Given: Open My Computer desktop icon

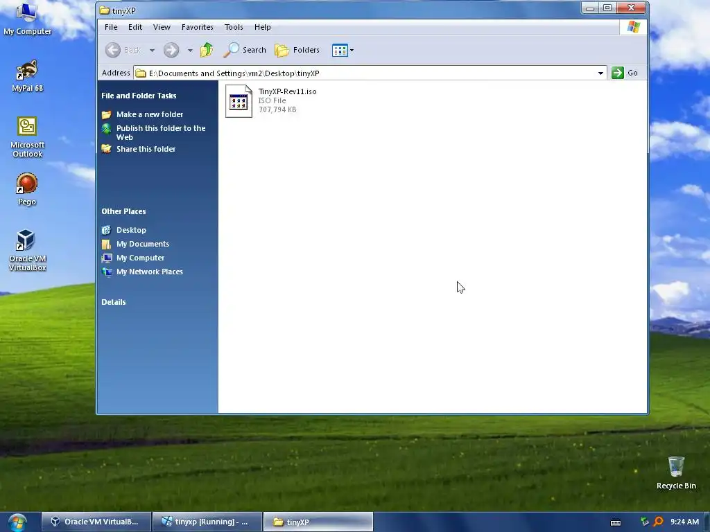Looking at the screenshot, I should [27, 19].
